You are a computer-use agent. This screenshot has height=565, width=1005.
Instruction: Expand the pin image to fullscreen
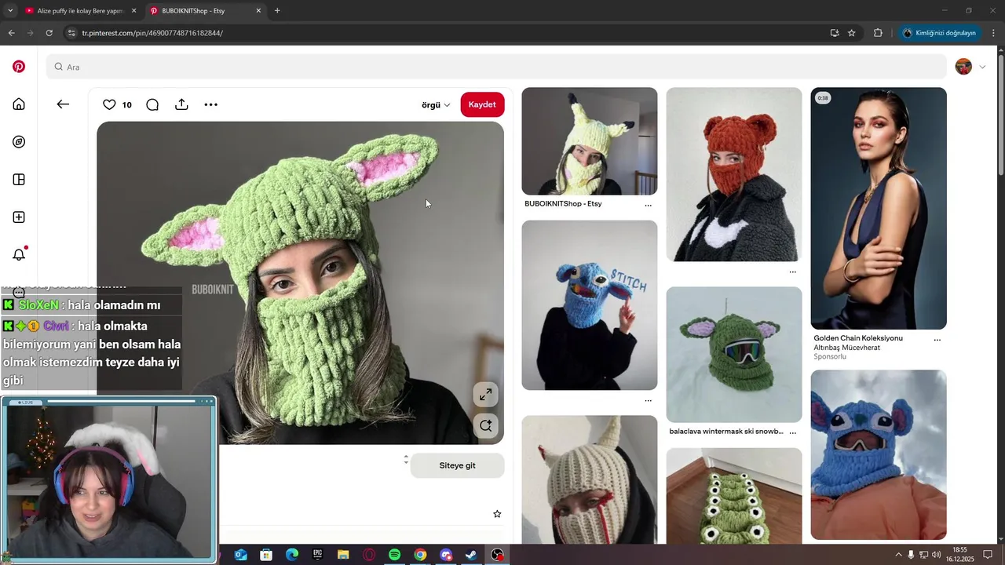click(486, 394)
